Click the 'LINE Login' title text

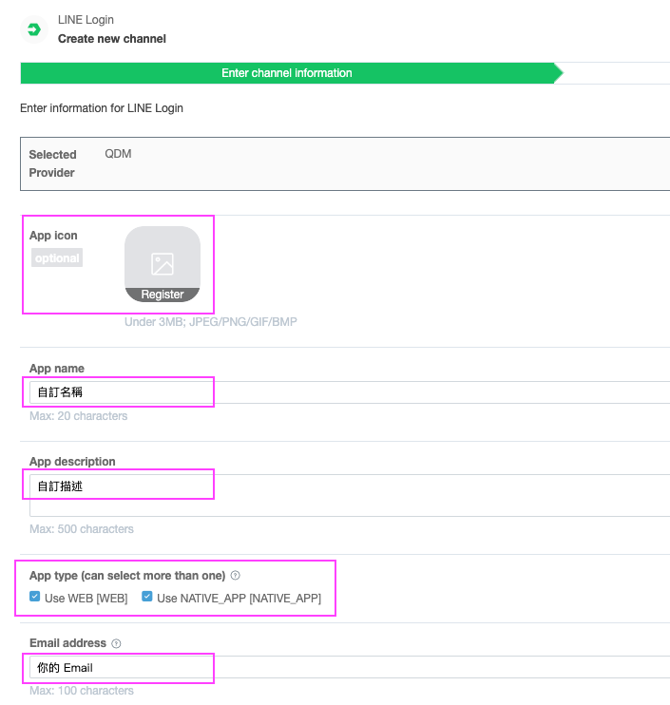click(x=86, y=20)
